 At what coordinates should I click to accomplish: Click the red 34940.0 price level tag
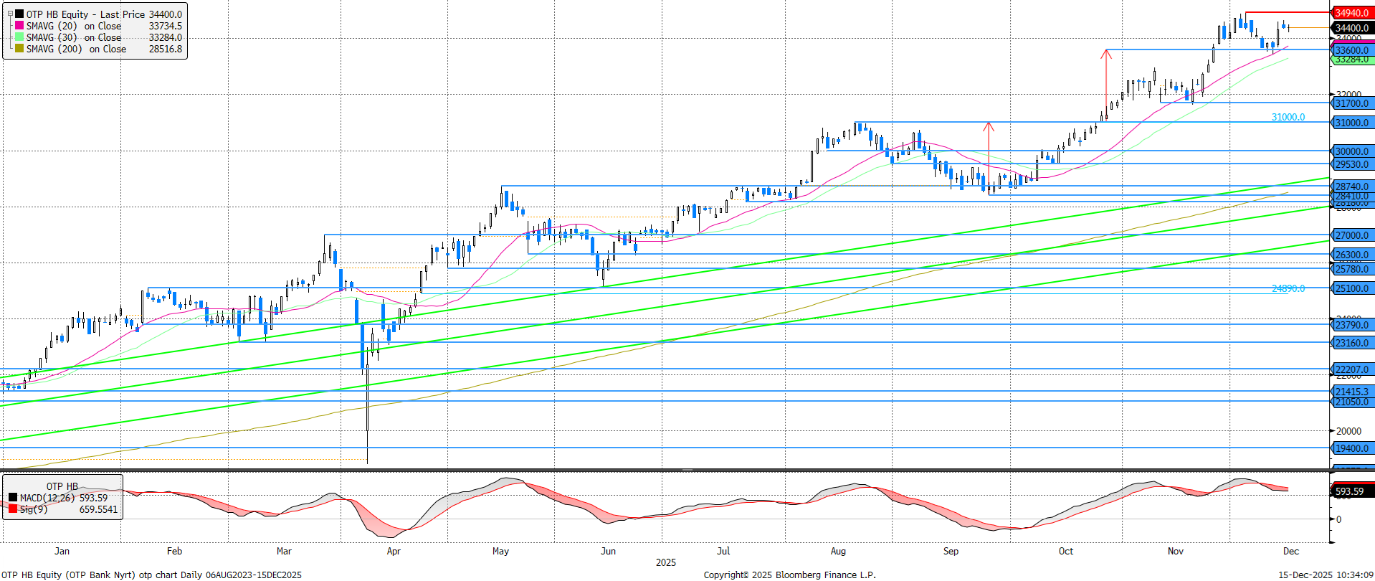[x=1351, y=13]
